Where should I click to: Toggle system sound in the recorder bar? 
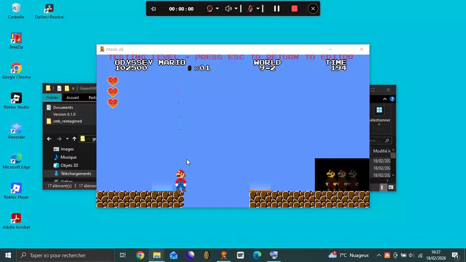(228, 9)
